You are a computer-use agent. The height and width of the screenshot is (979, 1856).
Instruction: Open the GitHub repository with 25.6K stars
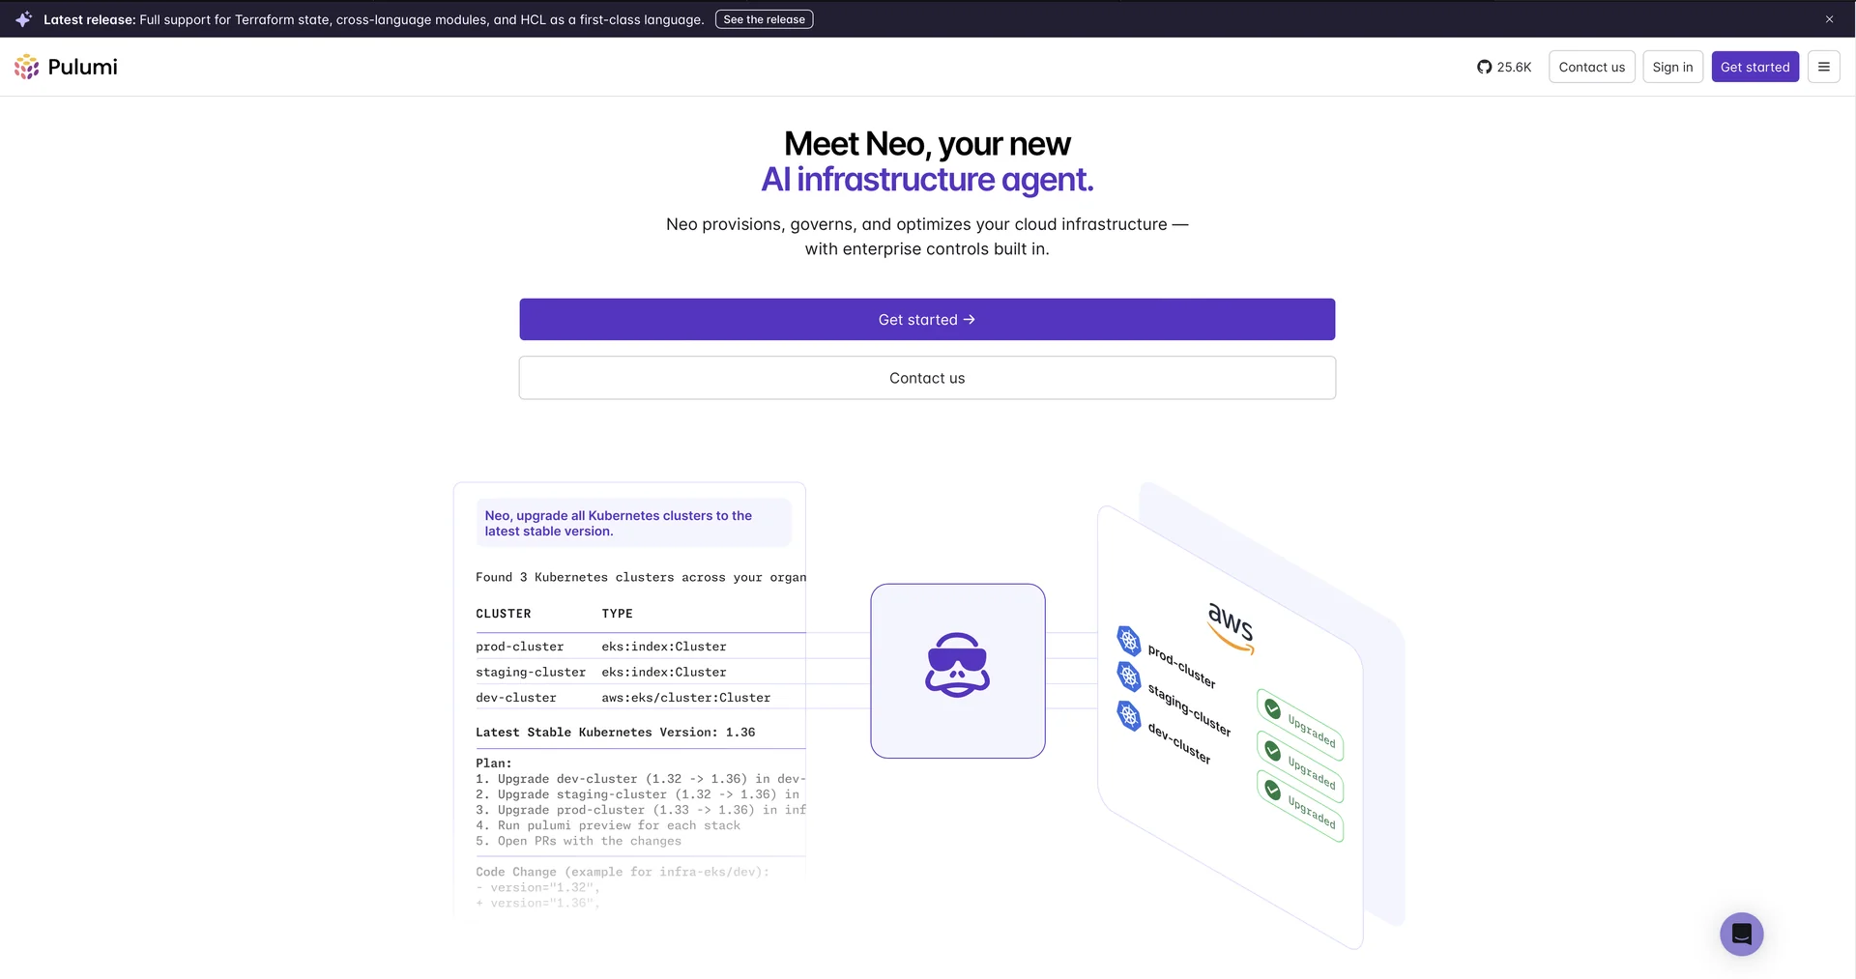pyautogui.click(x=1504, y=67)
